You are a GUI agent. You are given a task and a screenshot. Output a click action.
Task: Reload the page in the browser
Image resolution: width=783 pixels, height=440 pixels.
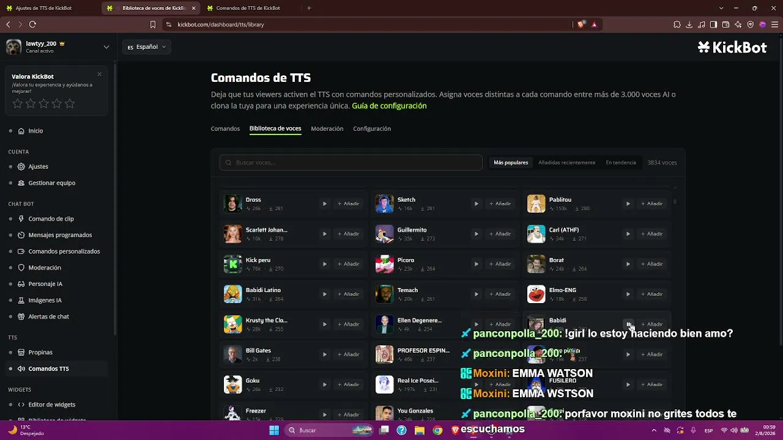click(x=32, y=24)
